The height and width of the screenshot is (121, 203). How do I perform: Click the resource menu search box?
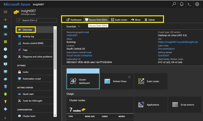[37, 20]
